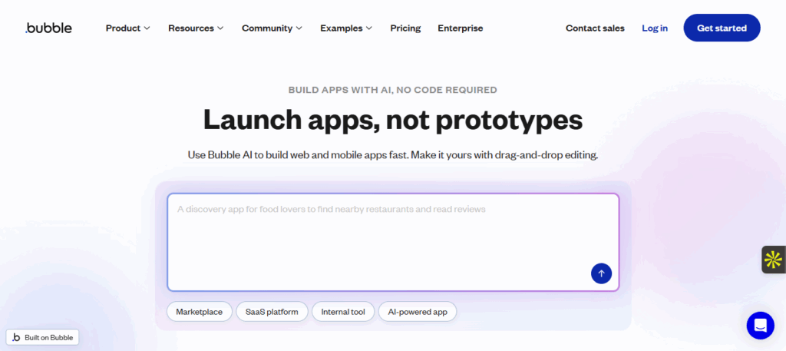This screenshot has width=786, height=351.
Task: Choose the AI-powered app suggestion chip
Action: click(418, 312)
